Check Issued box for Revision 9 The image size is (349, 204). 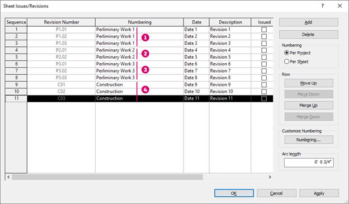pyautogui.click(x=264, y=85)
